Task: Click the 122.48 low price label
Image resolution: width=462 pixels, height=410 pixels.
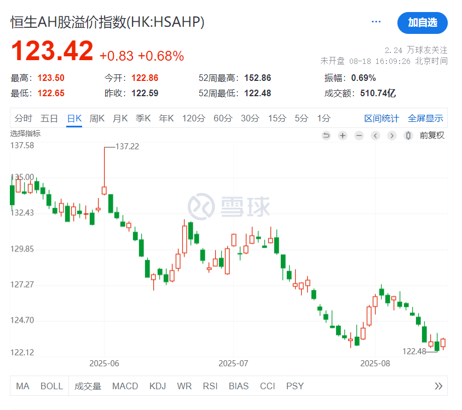Action: tap(414, 352)
